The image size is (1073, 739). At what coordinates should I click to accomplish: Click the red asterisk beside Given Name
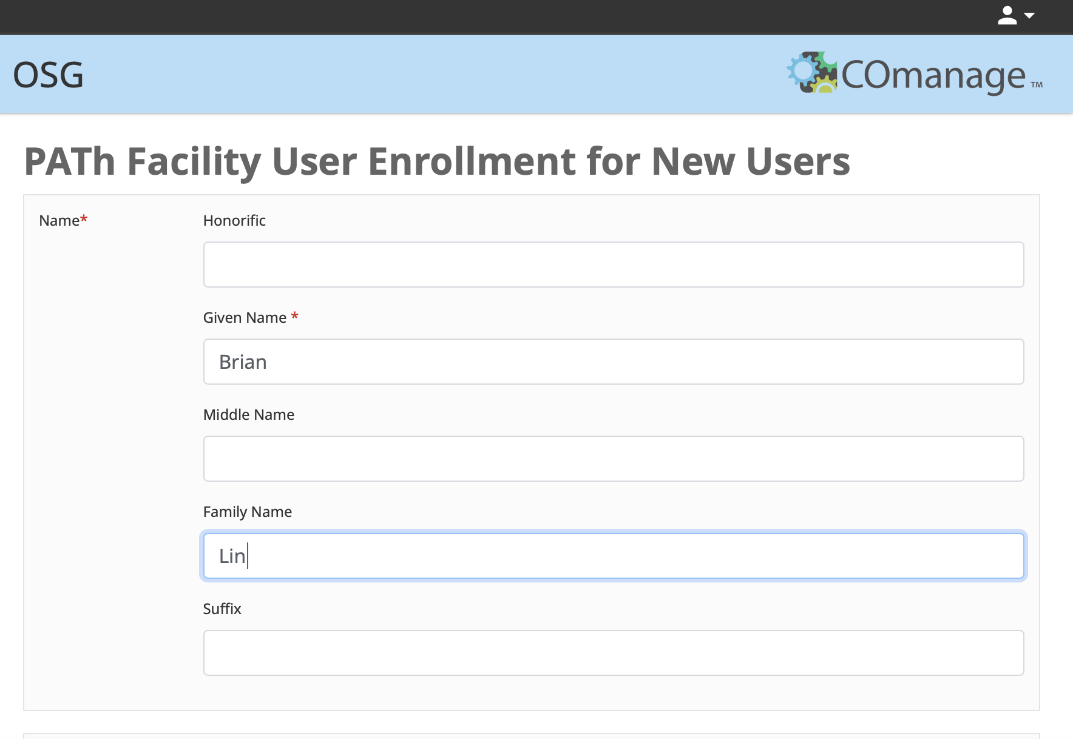[x=295, y=316]
